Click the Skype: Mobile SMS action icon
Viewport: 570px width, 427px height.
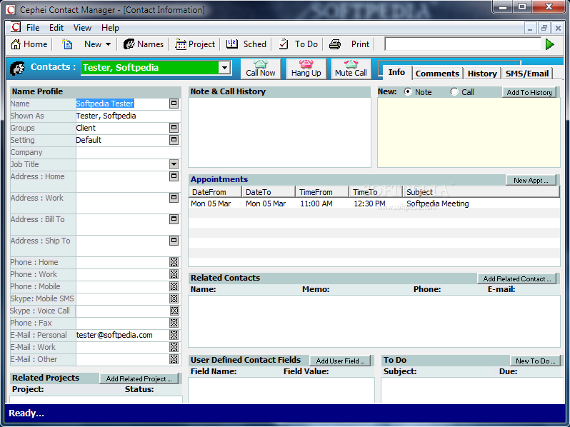point(174,298)
